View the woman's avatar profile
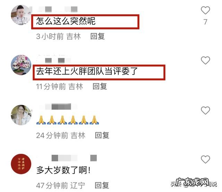The image size is (222, 192). (x=21, y=115)
